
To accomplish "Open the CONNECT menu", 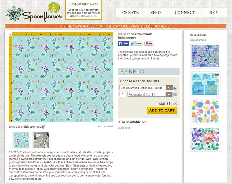I will click(x=185, y=12).
